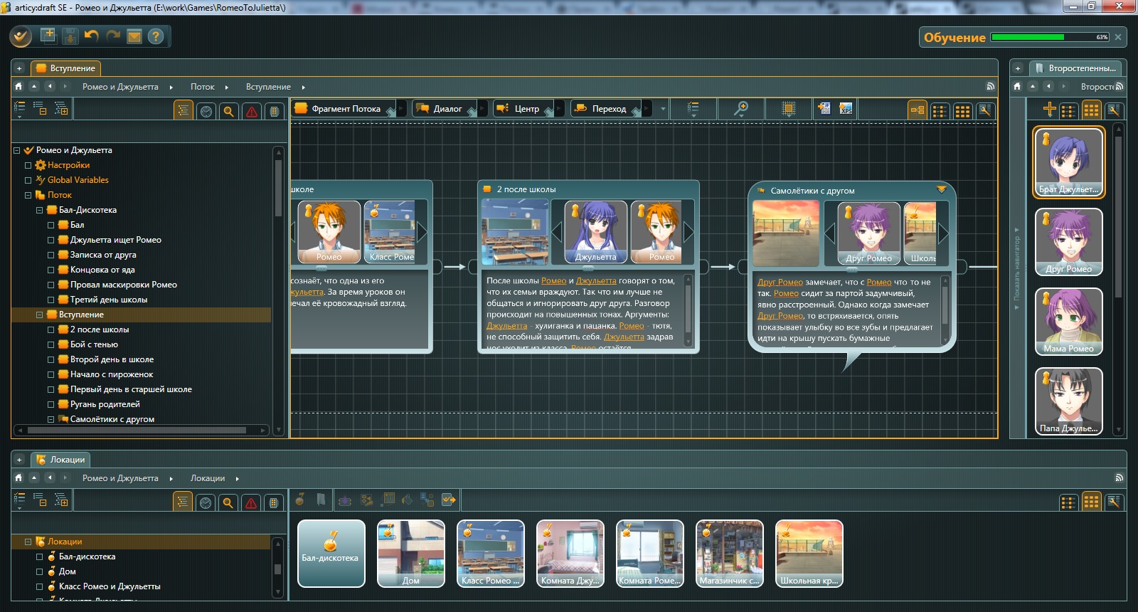
Task: Click the XPS export icon
Action: (846, 109)
